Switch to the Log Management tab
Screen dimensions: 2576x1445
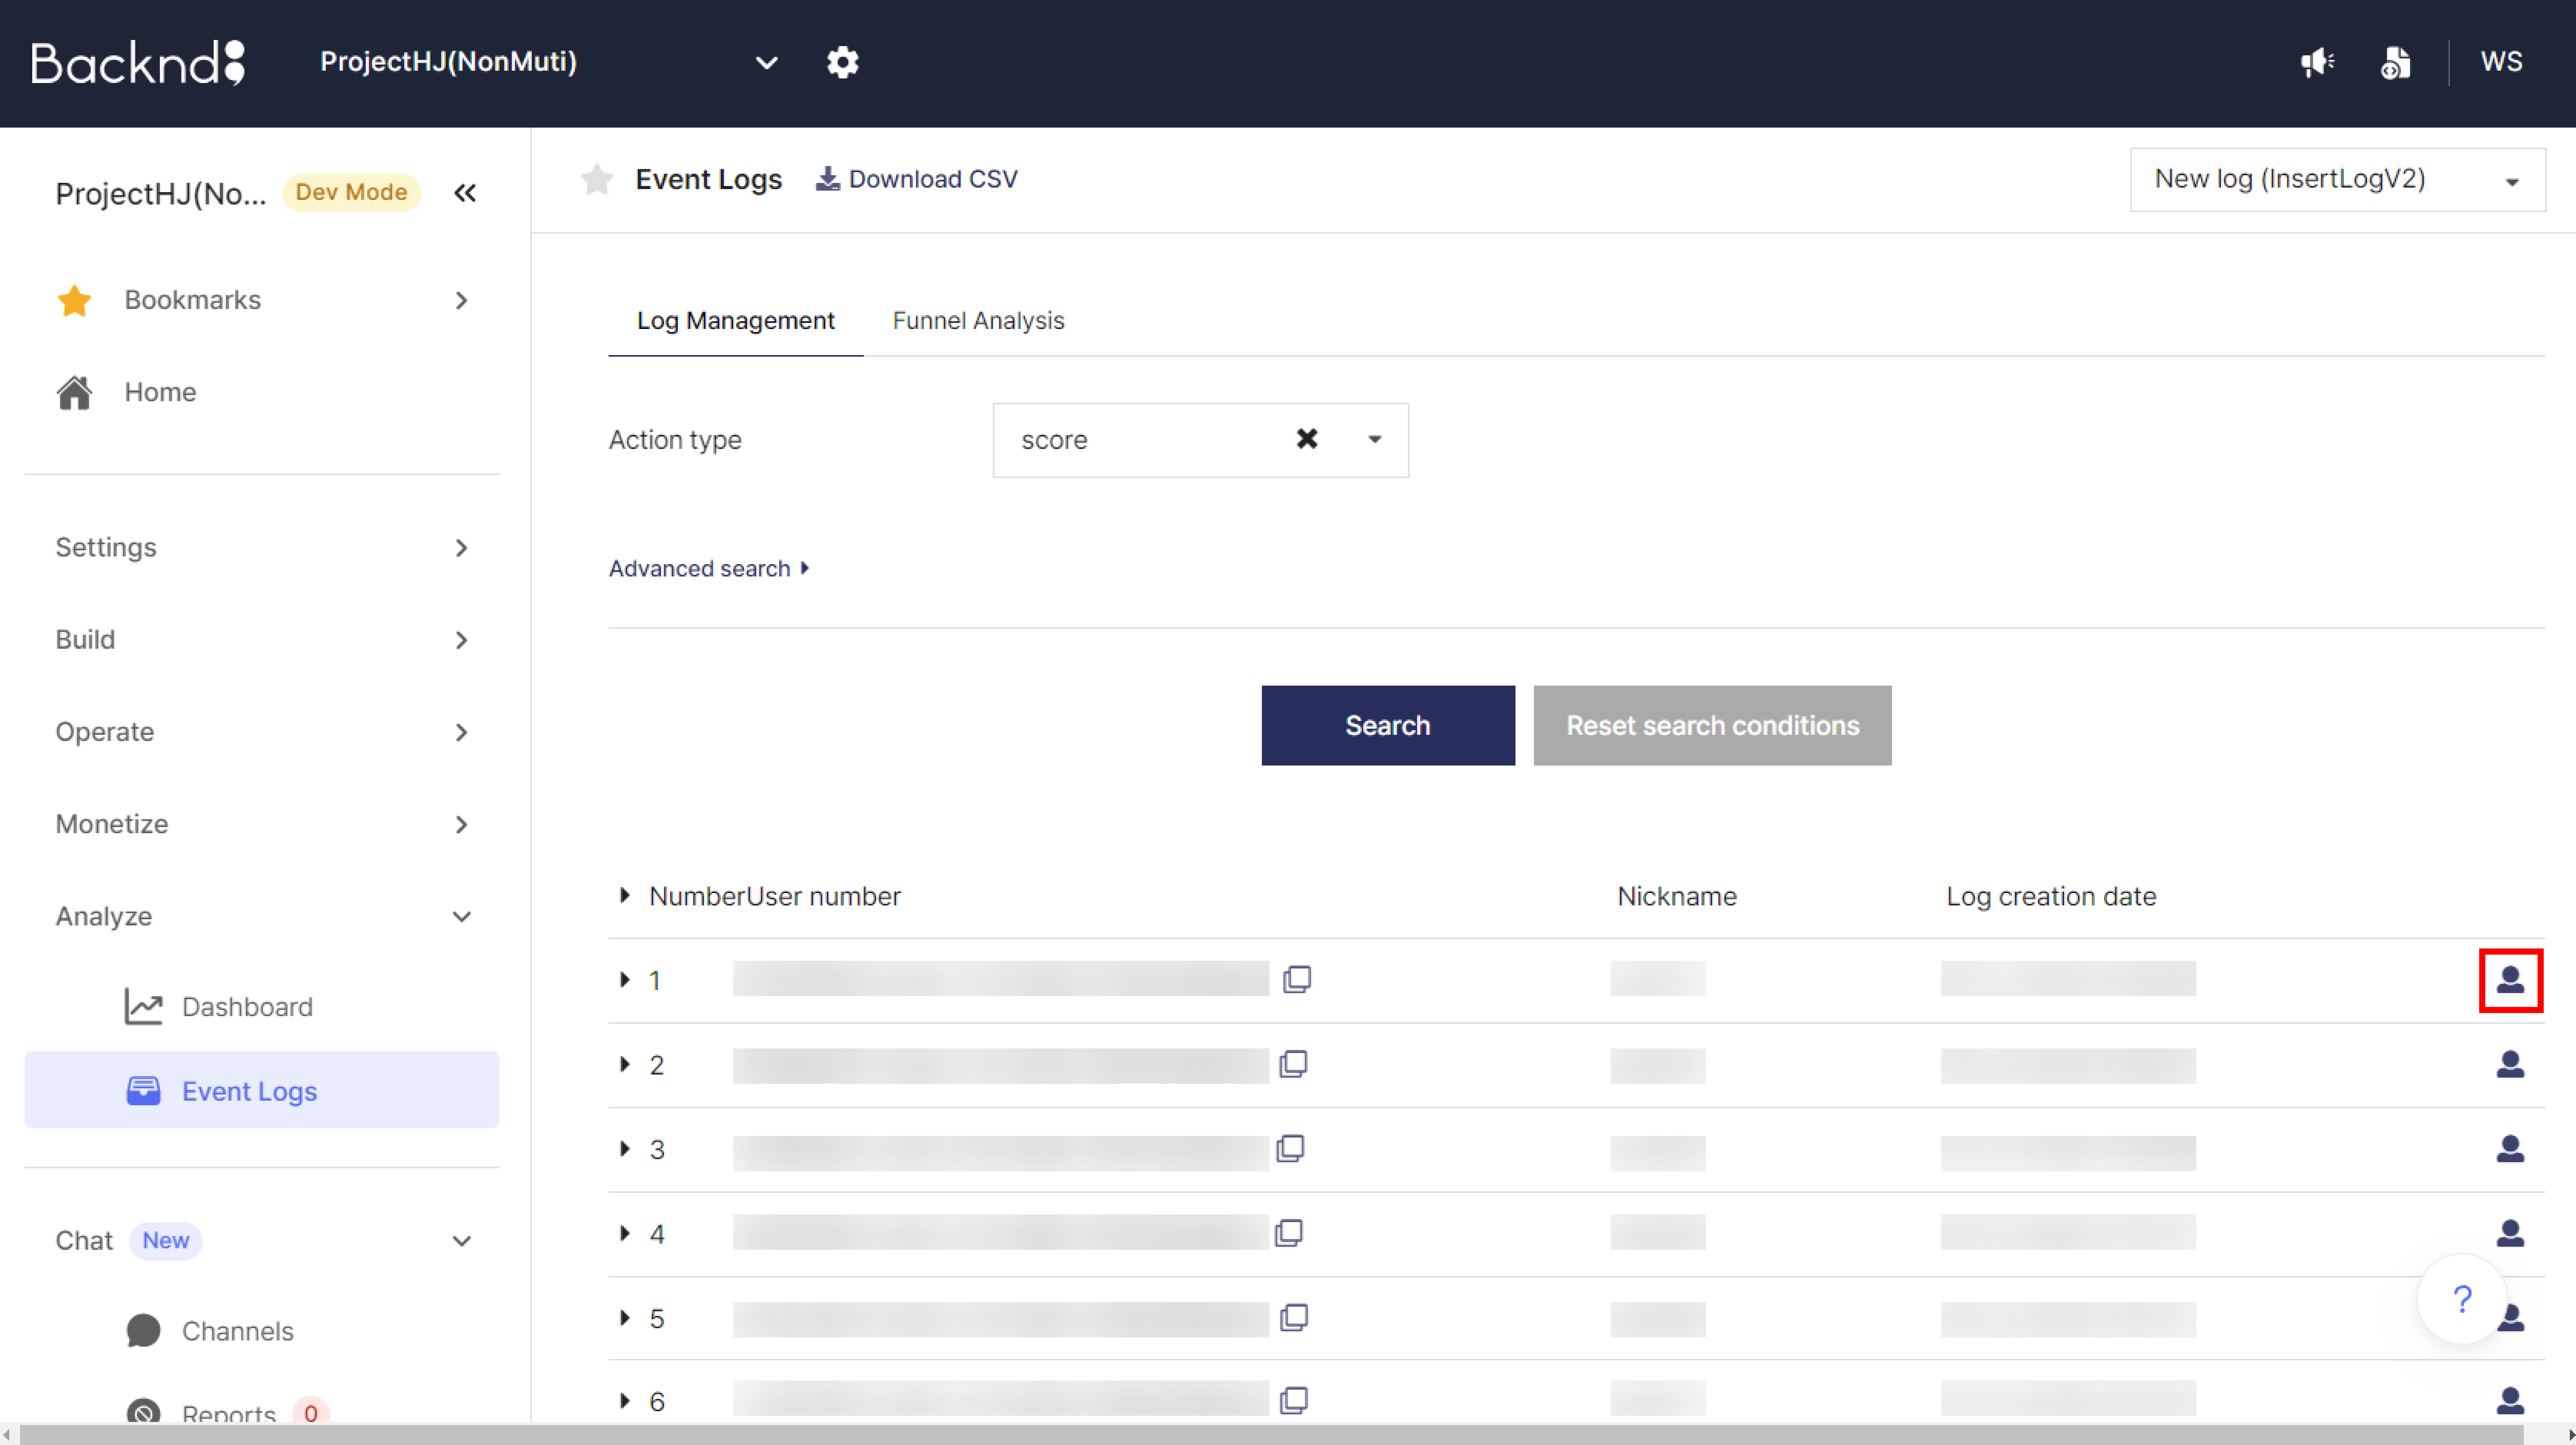tap(735, 320)
